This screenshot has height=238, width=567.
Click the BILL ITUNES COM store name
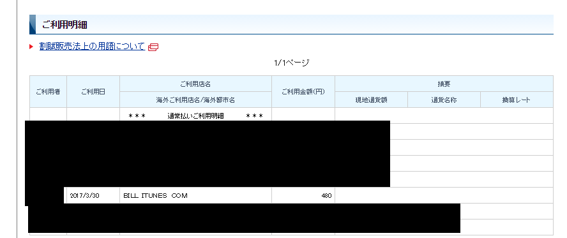point(156,196)
